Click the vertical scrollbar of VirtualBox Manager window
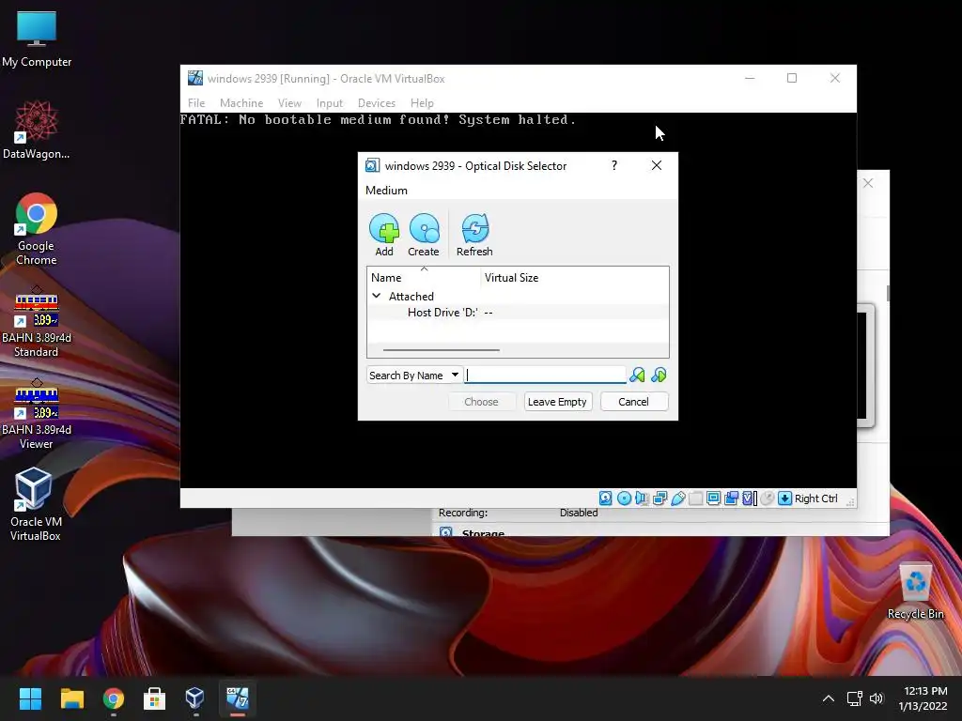962x721 pixels. [x=887, y=293]
